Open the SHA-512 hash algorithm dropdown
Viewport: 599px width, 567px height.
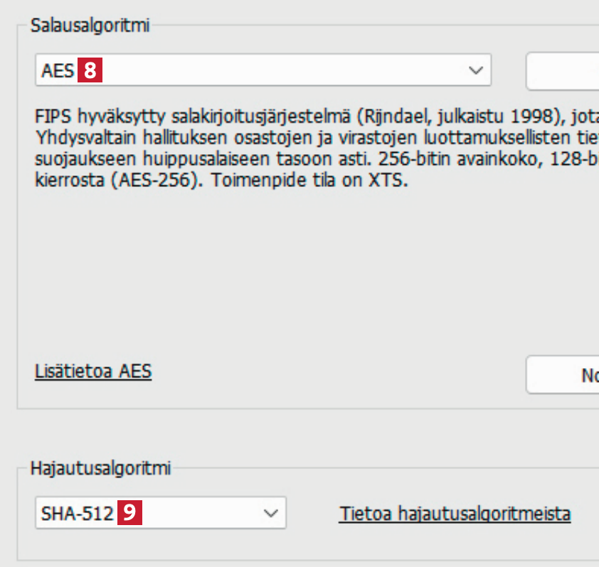(160, 513)
